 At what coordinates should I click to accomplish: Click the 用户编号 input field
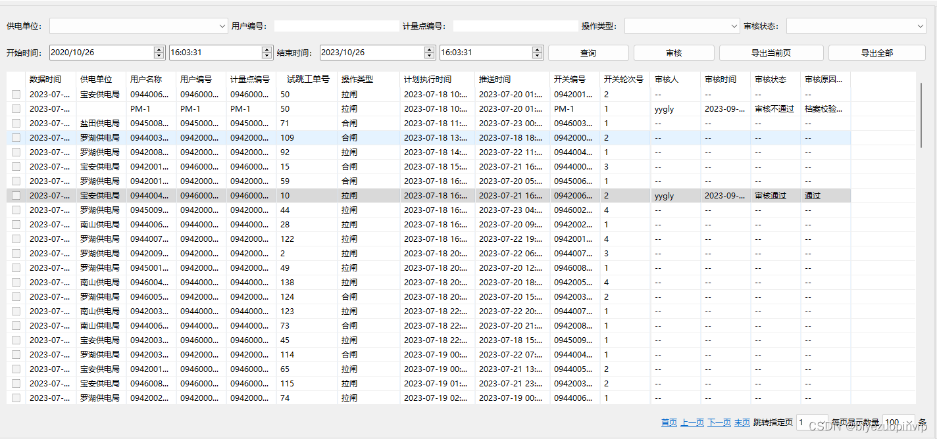(x=336, y=26)
